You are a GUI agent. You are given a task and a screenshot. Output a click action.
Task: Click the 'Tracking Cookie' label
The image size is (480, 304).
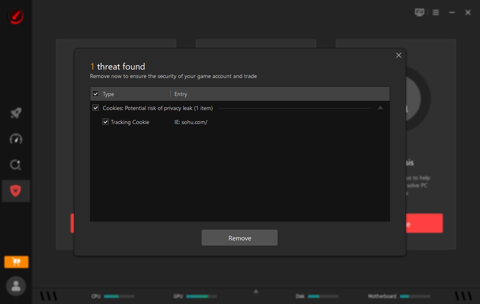click(130, 122)
